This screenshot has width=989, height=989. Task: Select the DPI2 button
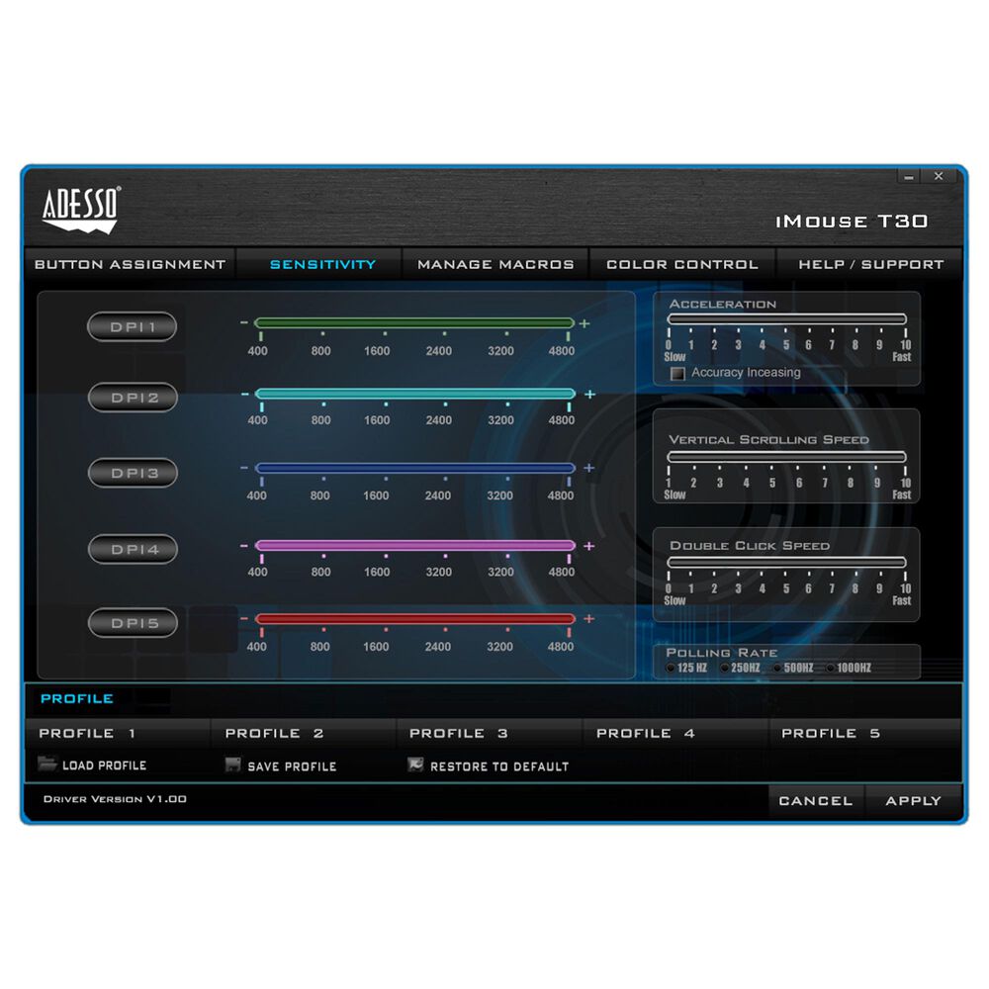pos(133,398)
